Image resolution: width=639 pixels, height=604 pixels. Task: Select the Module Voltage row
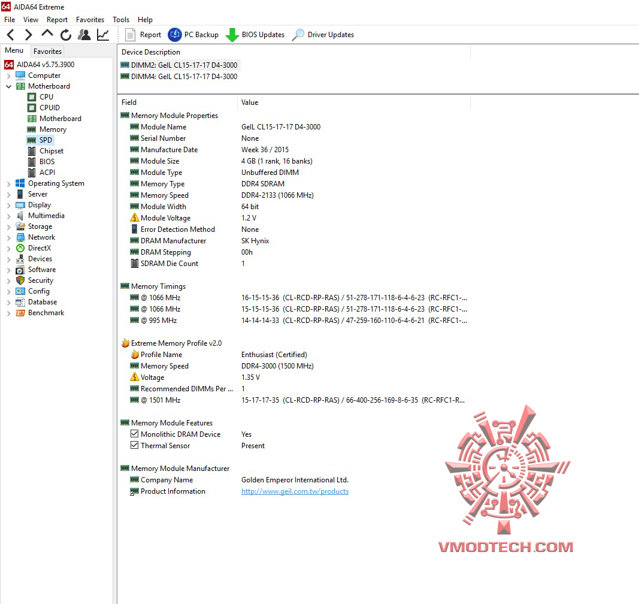293,218
